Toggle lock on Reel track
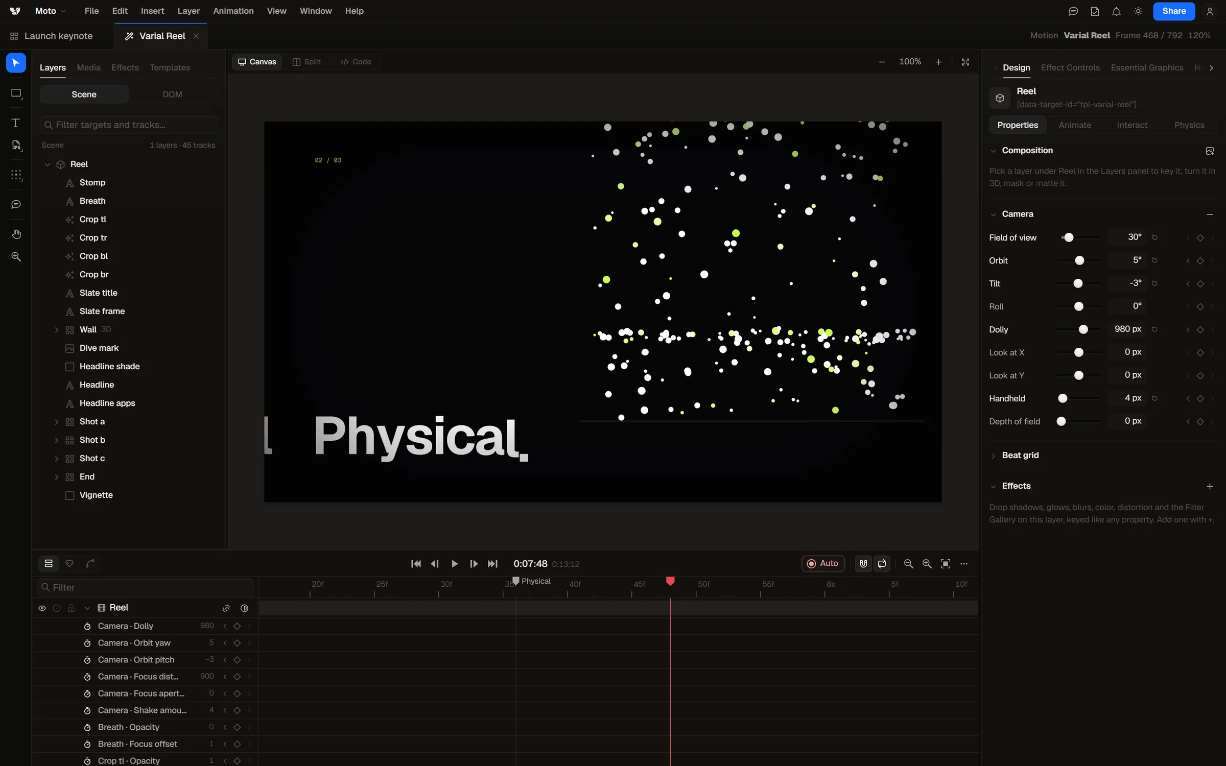This screenshot has width=1226, height=766. [72, 608]
